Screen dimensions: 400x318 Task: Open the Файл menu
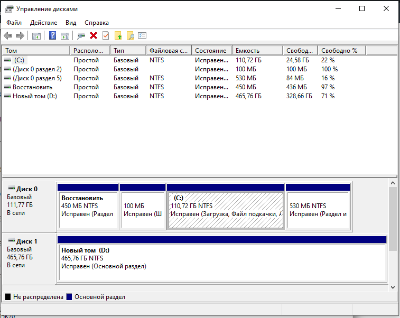click(14, 23)
